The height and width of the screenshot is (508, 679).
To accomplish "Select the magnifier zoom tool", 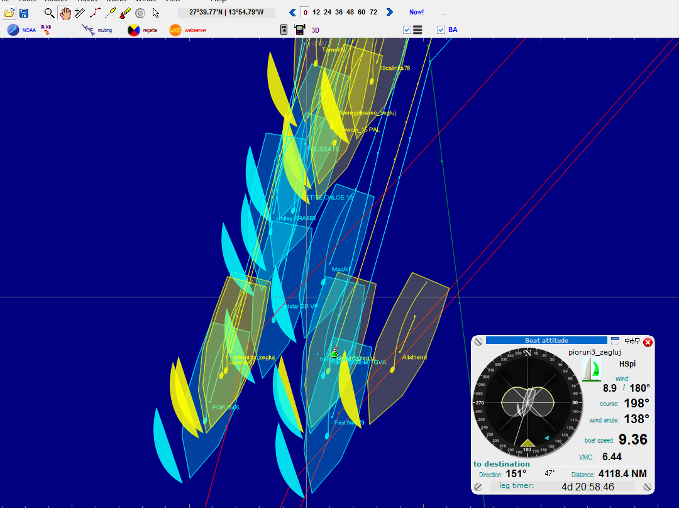I will [50, 13].
